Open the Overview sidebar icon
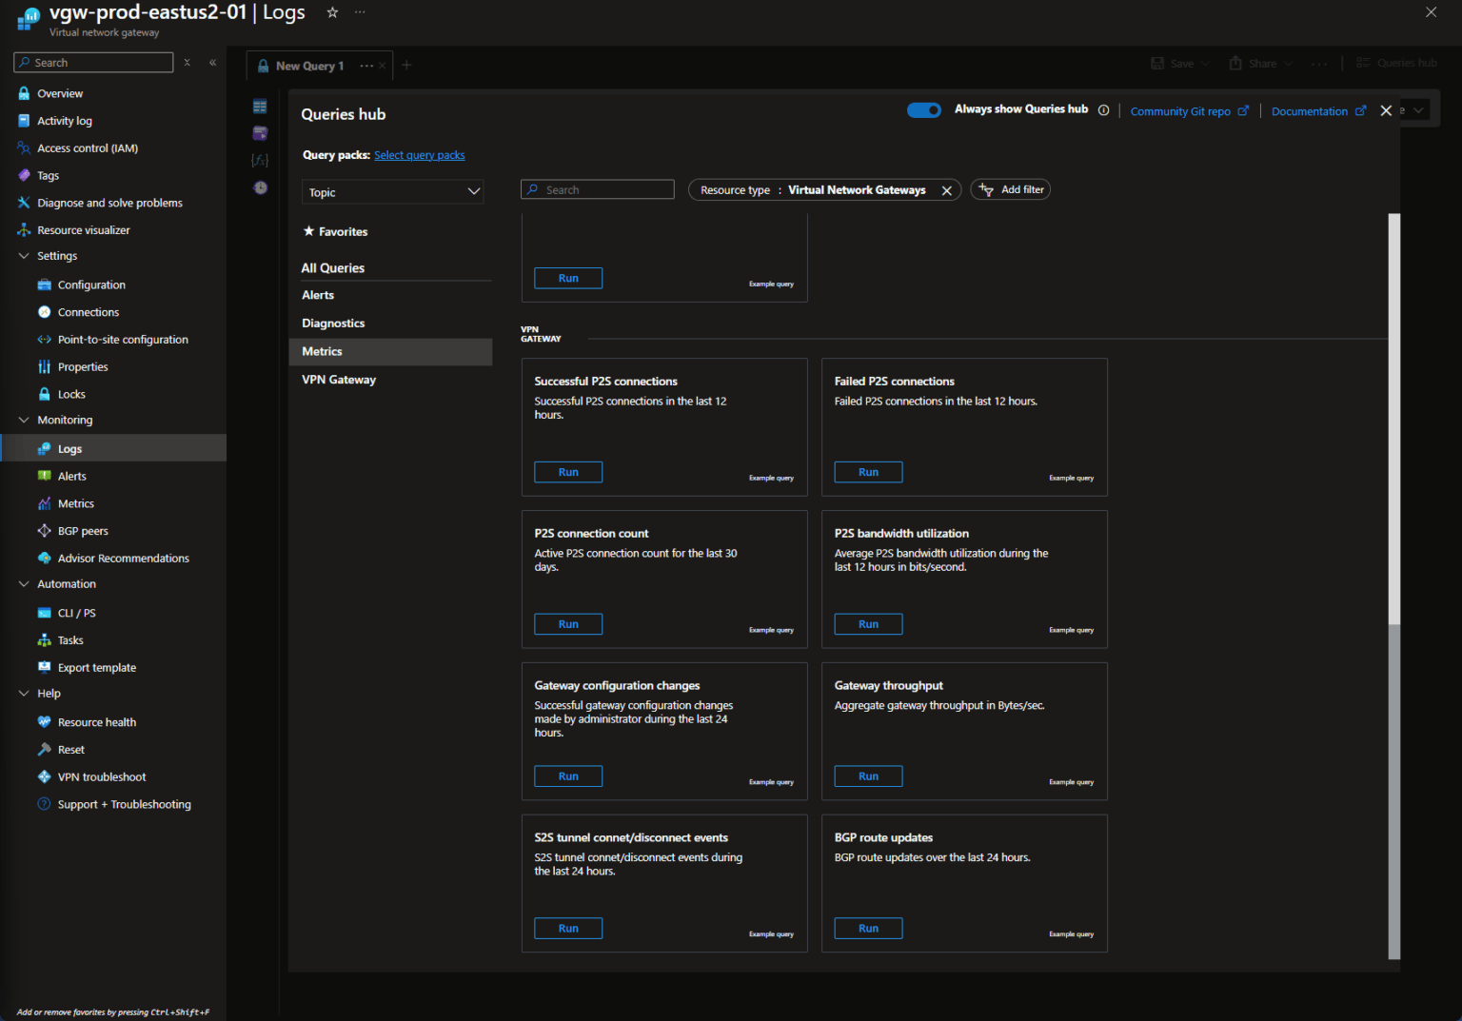 pos(24,93)
